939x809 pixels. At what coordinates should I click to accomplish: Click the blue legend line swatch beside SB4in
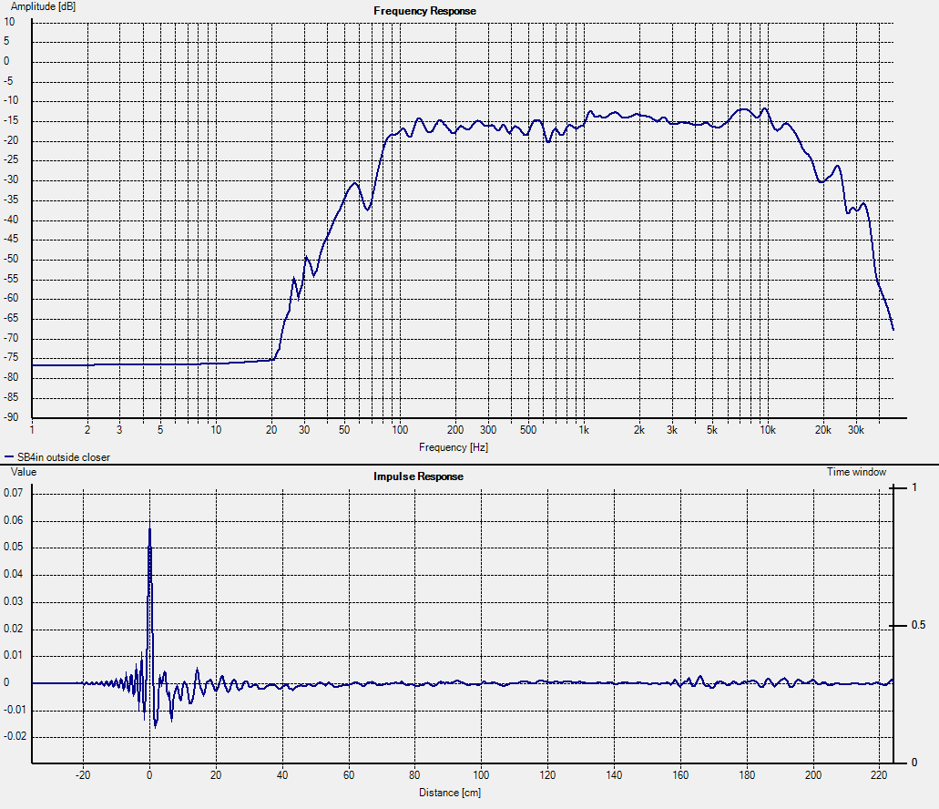click(x=9, y=457)
